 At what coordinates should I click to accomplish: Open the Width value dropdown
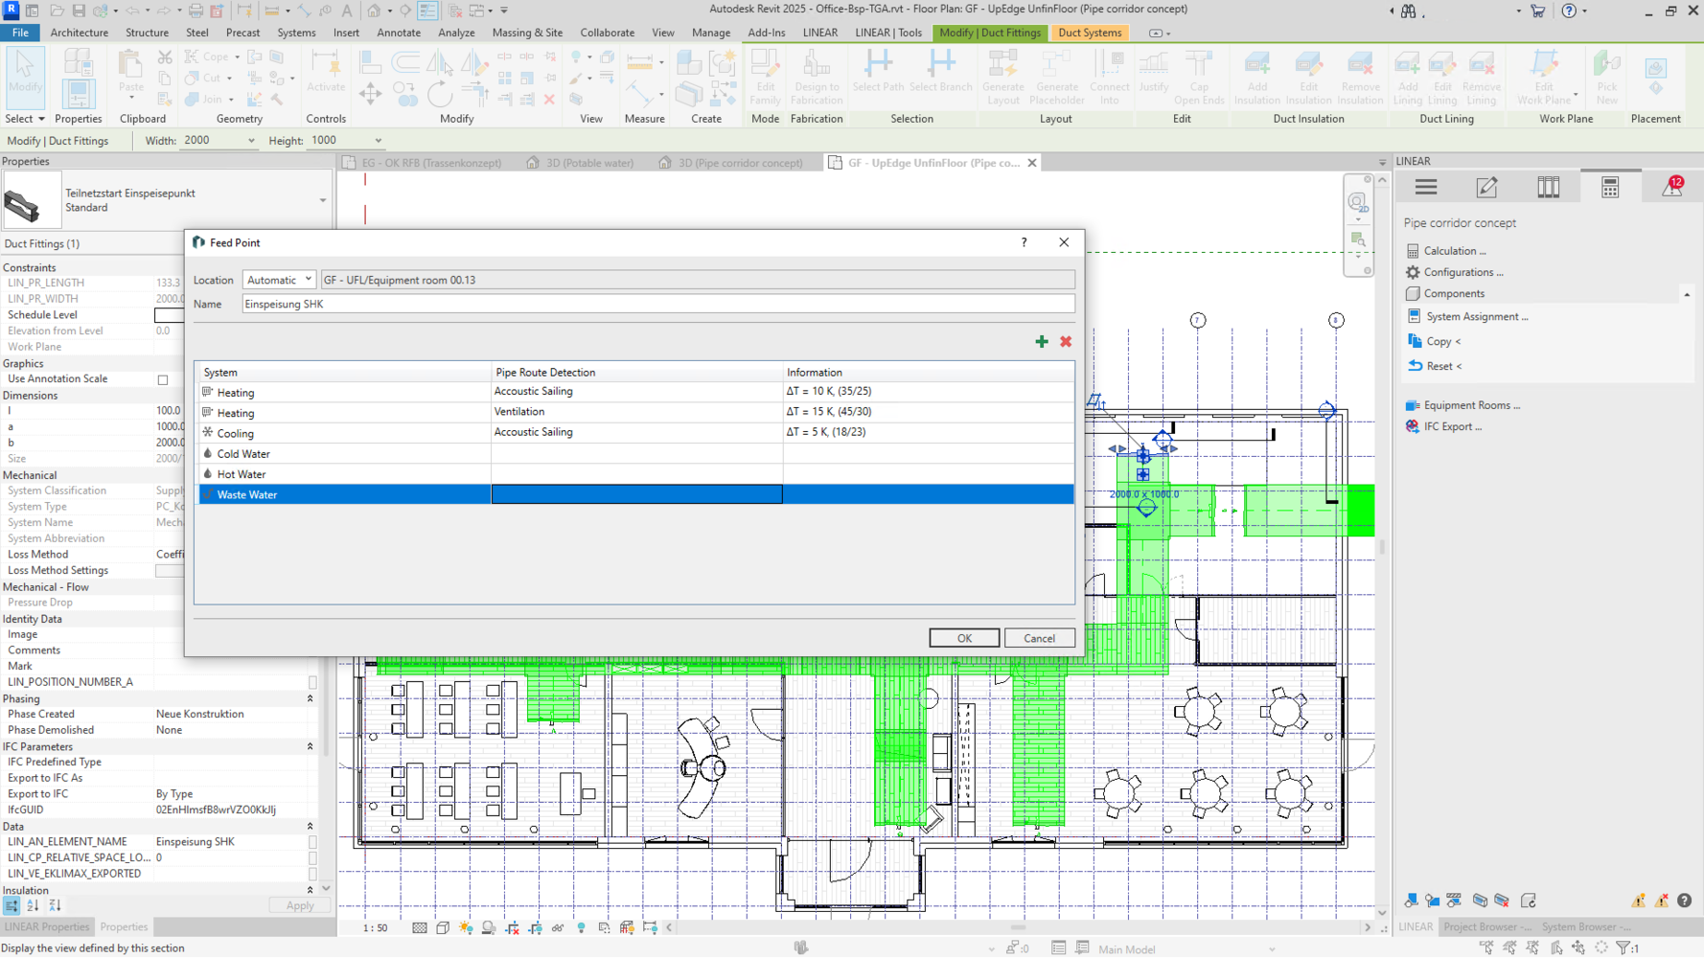[251, 141]
